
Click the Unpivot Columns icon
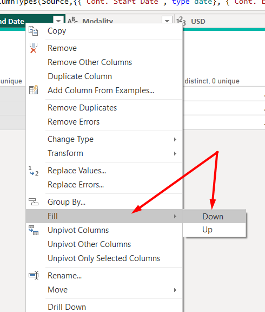34,230
